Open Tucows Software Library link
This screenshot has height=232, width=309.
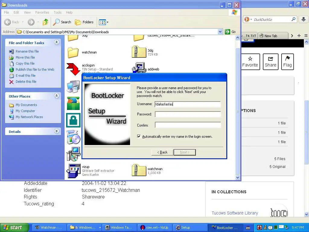click(235, 213)
